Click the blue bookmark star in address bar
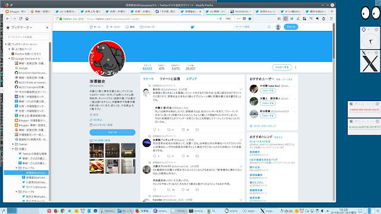 (249, 18)
